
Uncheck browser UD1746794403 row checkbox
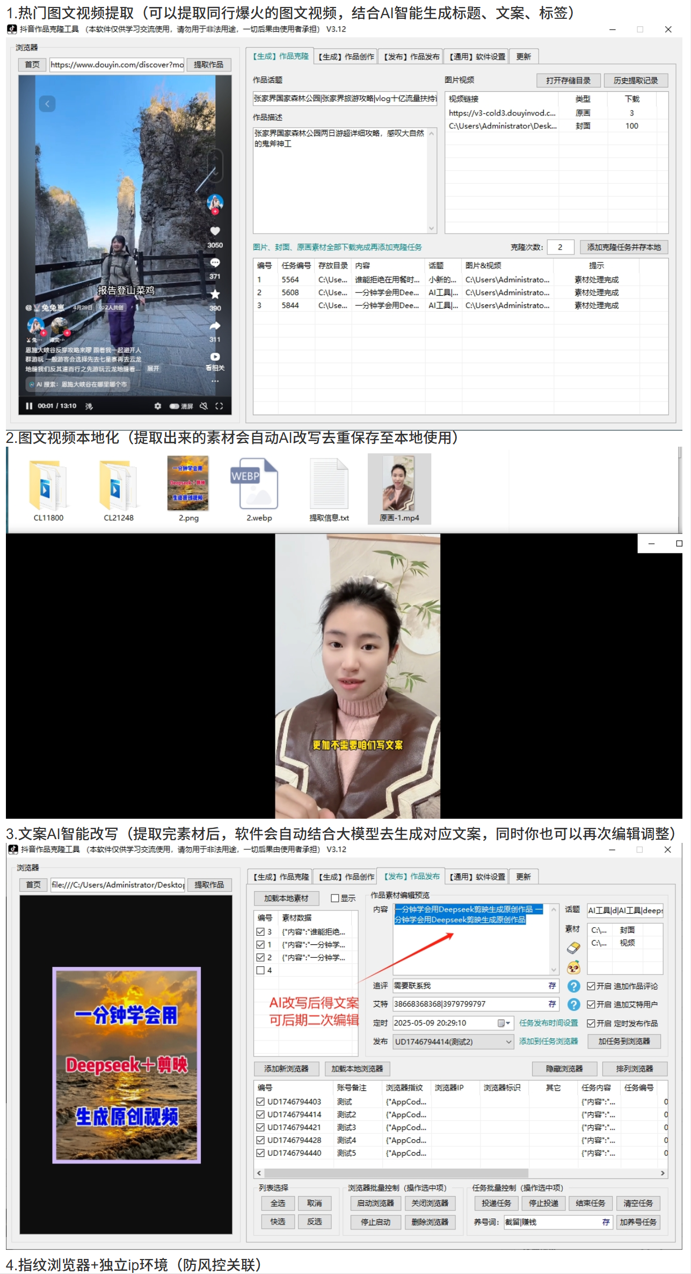pyautogui.click(x=261, y=1102)
